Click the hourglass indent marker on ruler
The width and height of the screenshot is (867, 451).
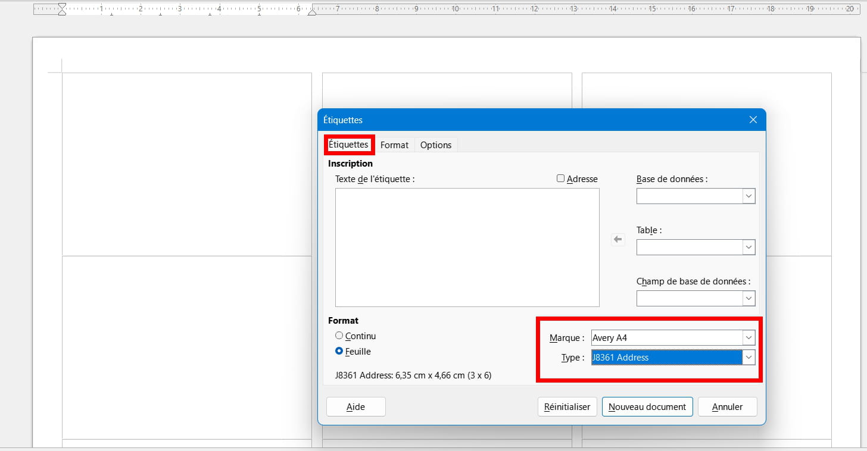click(x=62, y=9)
